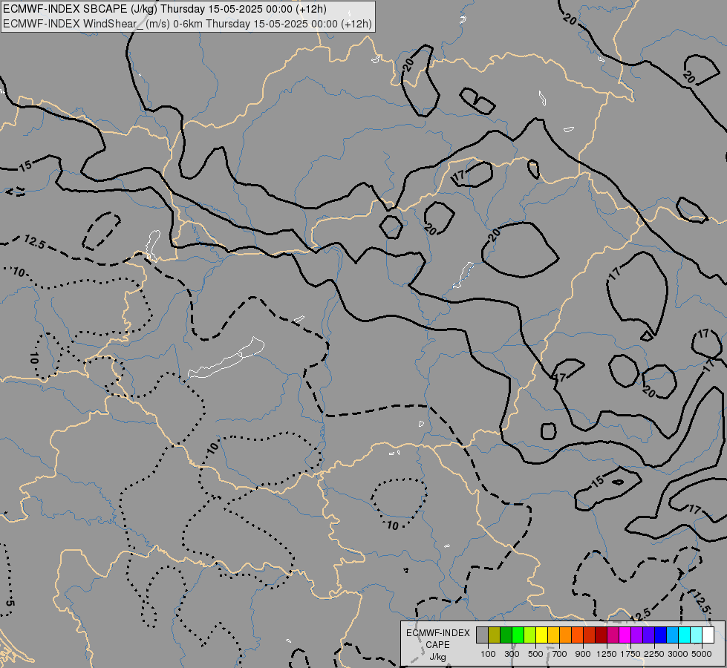This screenshot has width=727, height=668.
Task: Click the WindShear 0-6km title line
Action: pyautogui.click(x=187, y=24)
